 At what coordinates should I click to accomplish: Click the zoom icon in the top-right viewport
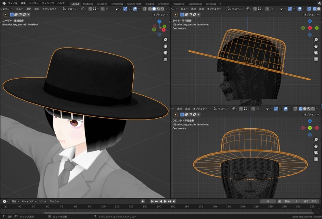pyautogui.click(x=316, y=40)
